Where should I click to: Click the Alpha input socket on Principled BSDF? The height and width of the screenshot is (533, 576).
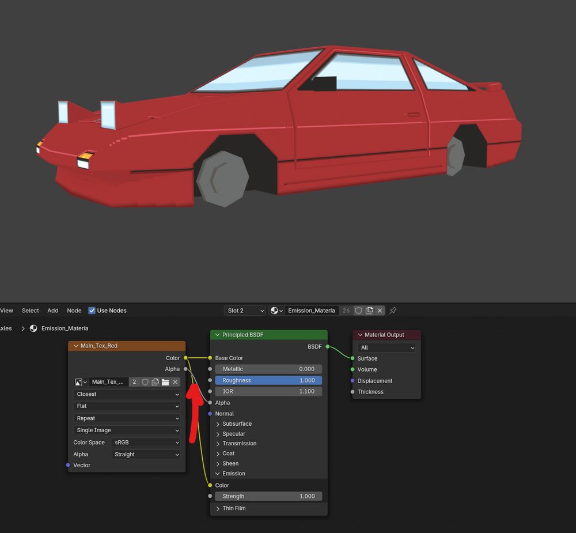(x=210, y=403)
